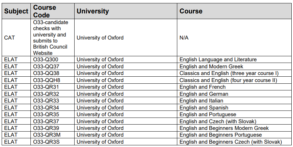This screenshot has height=147, width=293.
Task: Click the Subject column header
Action: pos(16,11)
